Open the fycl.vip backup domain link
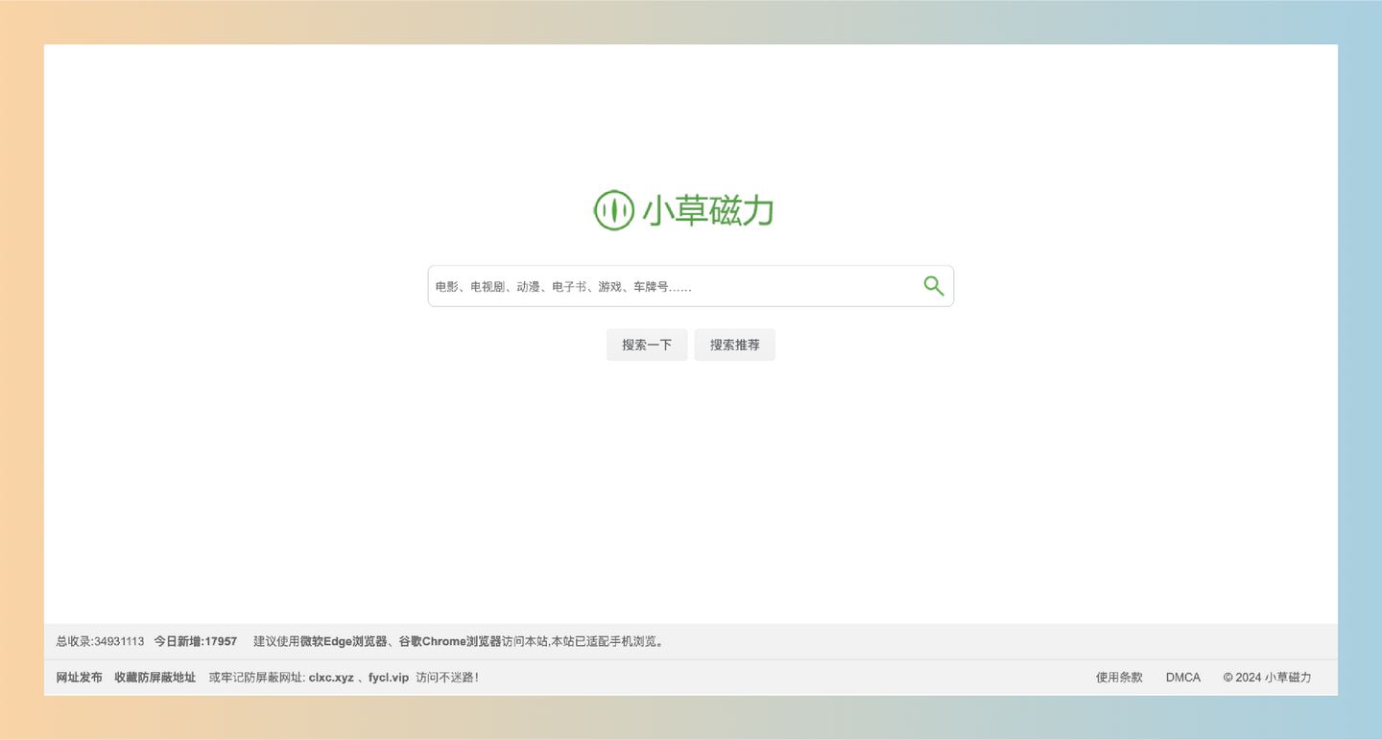Viewport: 1382px width, 740px height. pos(388,677)
